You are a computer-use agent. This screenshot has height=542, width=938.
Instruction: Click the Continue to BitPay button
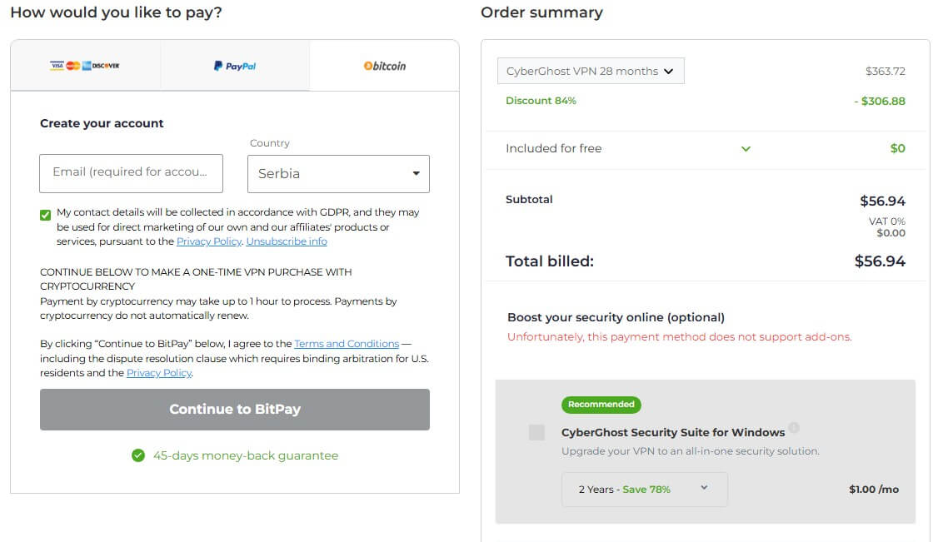234,409
